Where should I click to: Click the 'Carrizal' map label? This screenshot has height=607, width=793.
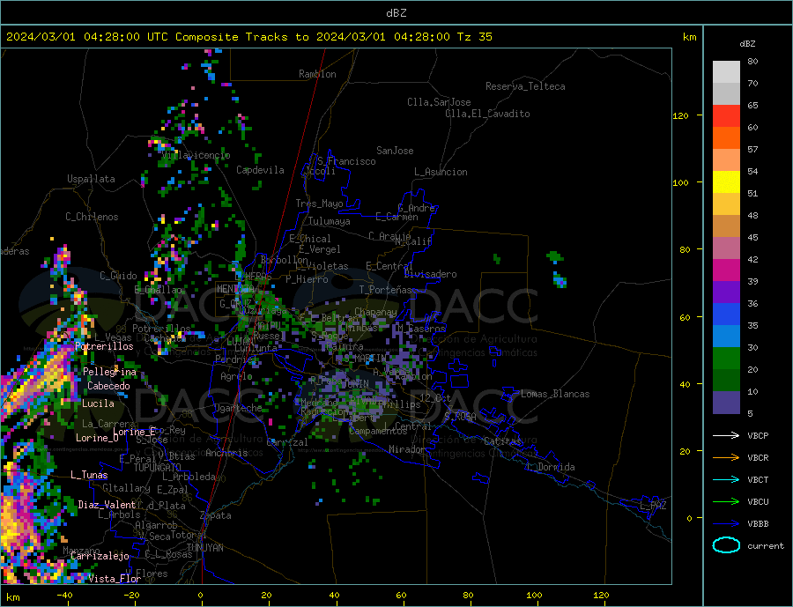click(x=287, y=442)
